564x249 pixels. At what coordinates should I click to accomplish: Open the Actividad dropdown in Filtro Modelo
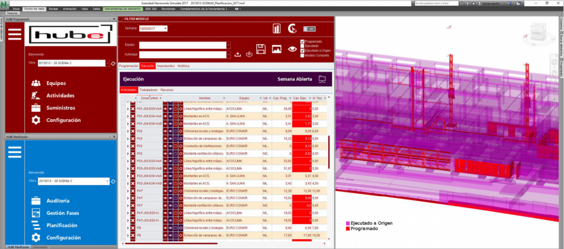(x=229, y=55)
